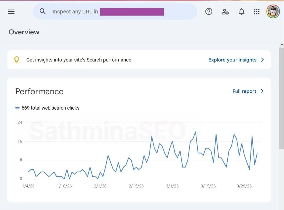Viewport: 284px width, 210px height.
Task: Open your Google account profile avatar
Action: pyautogui.click(x=273, y=12)
